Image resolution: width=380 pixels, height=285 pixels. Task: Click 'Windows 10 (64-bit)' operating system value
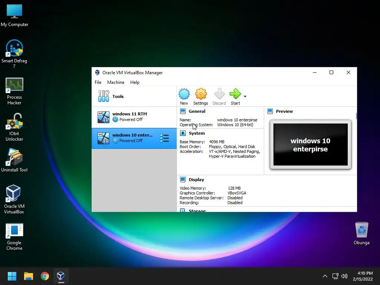click(235, 125)
